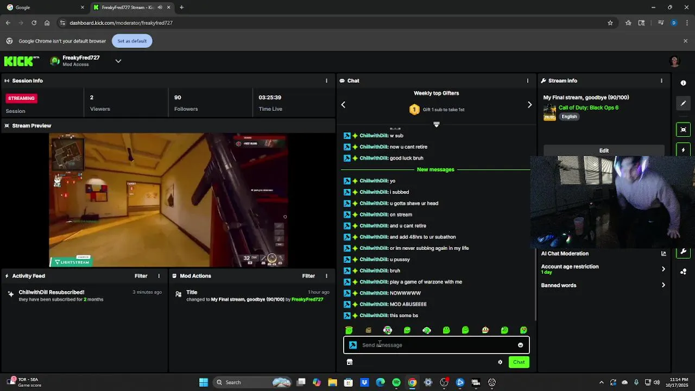Screen dimensions: 695x391
Task: Insert the emote wearing headphones with pink face
Action: (x=388, y=330)
